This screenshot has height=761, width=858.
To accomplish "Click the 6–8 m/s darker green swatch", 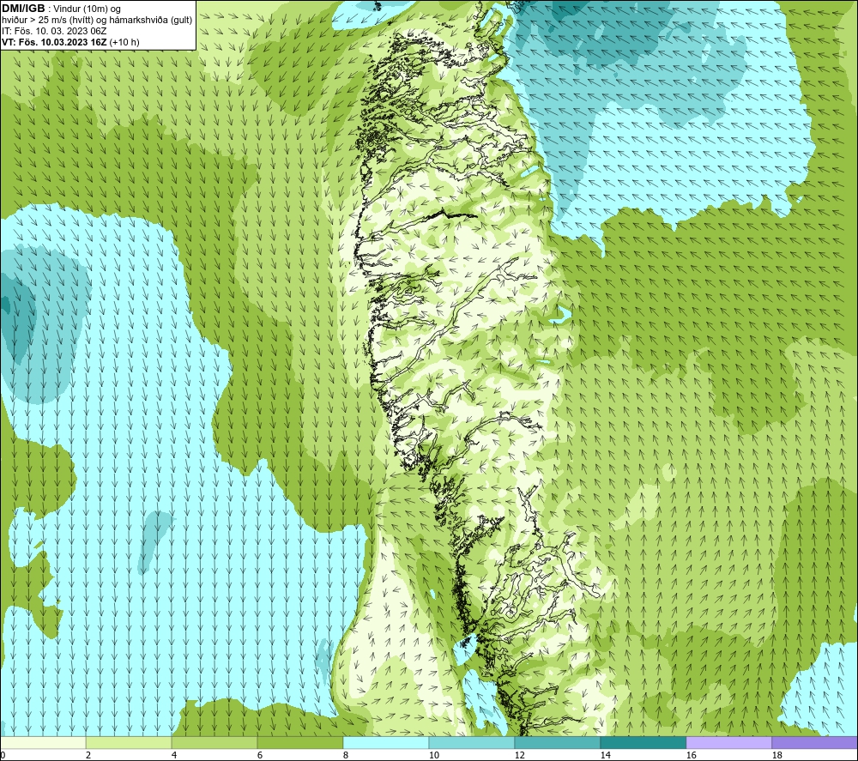I will click(299, 743).
